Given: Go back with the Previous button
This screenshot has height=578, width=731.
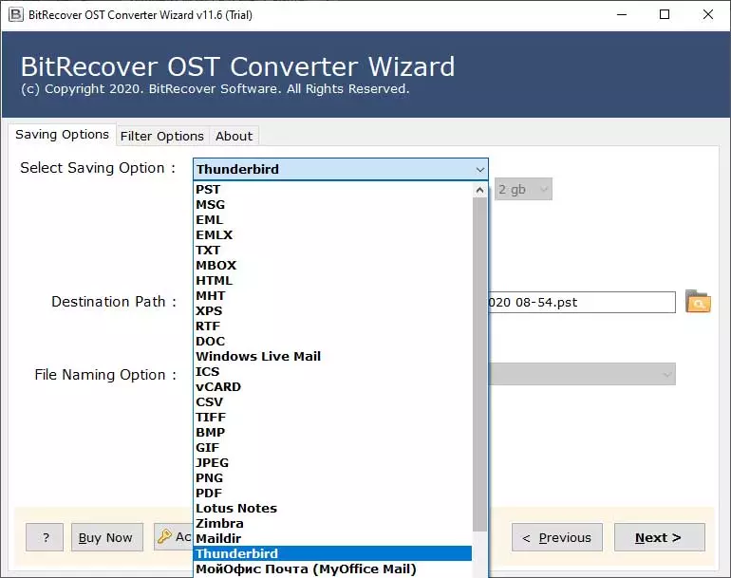Looking at the screenshot, I should click(557, 537).
